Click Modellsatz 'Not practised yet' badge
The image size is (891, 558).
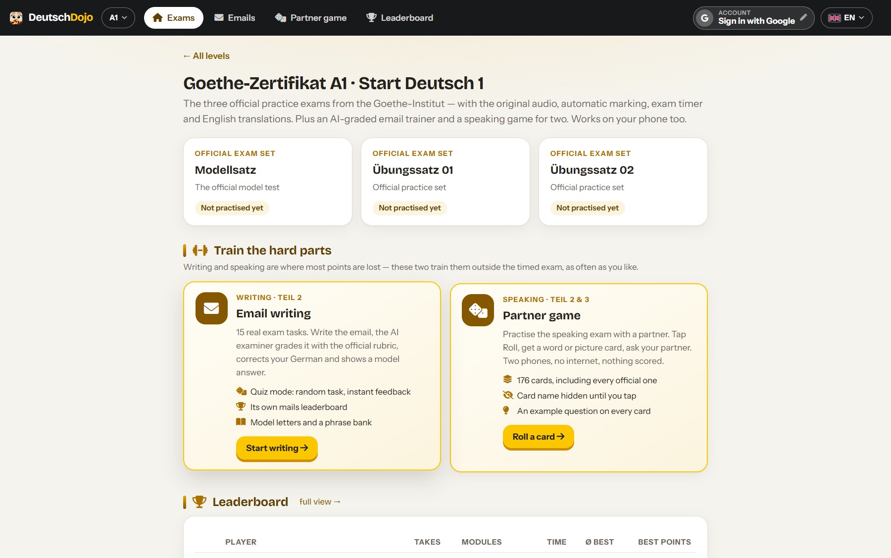coord(232,208)
